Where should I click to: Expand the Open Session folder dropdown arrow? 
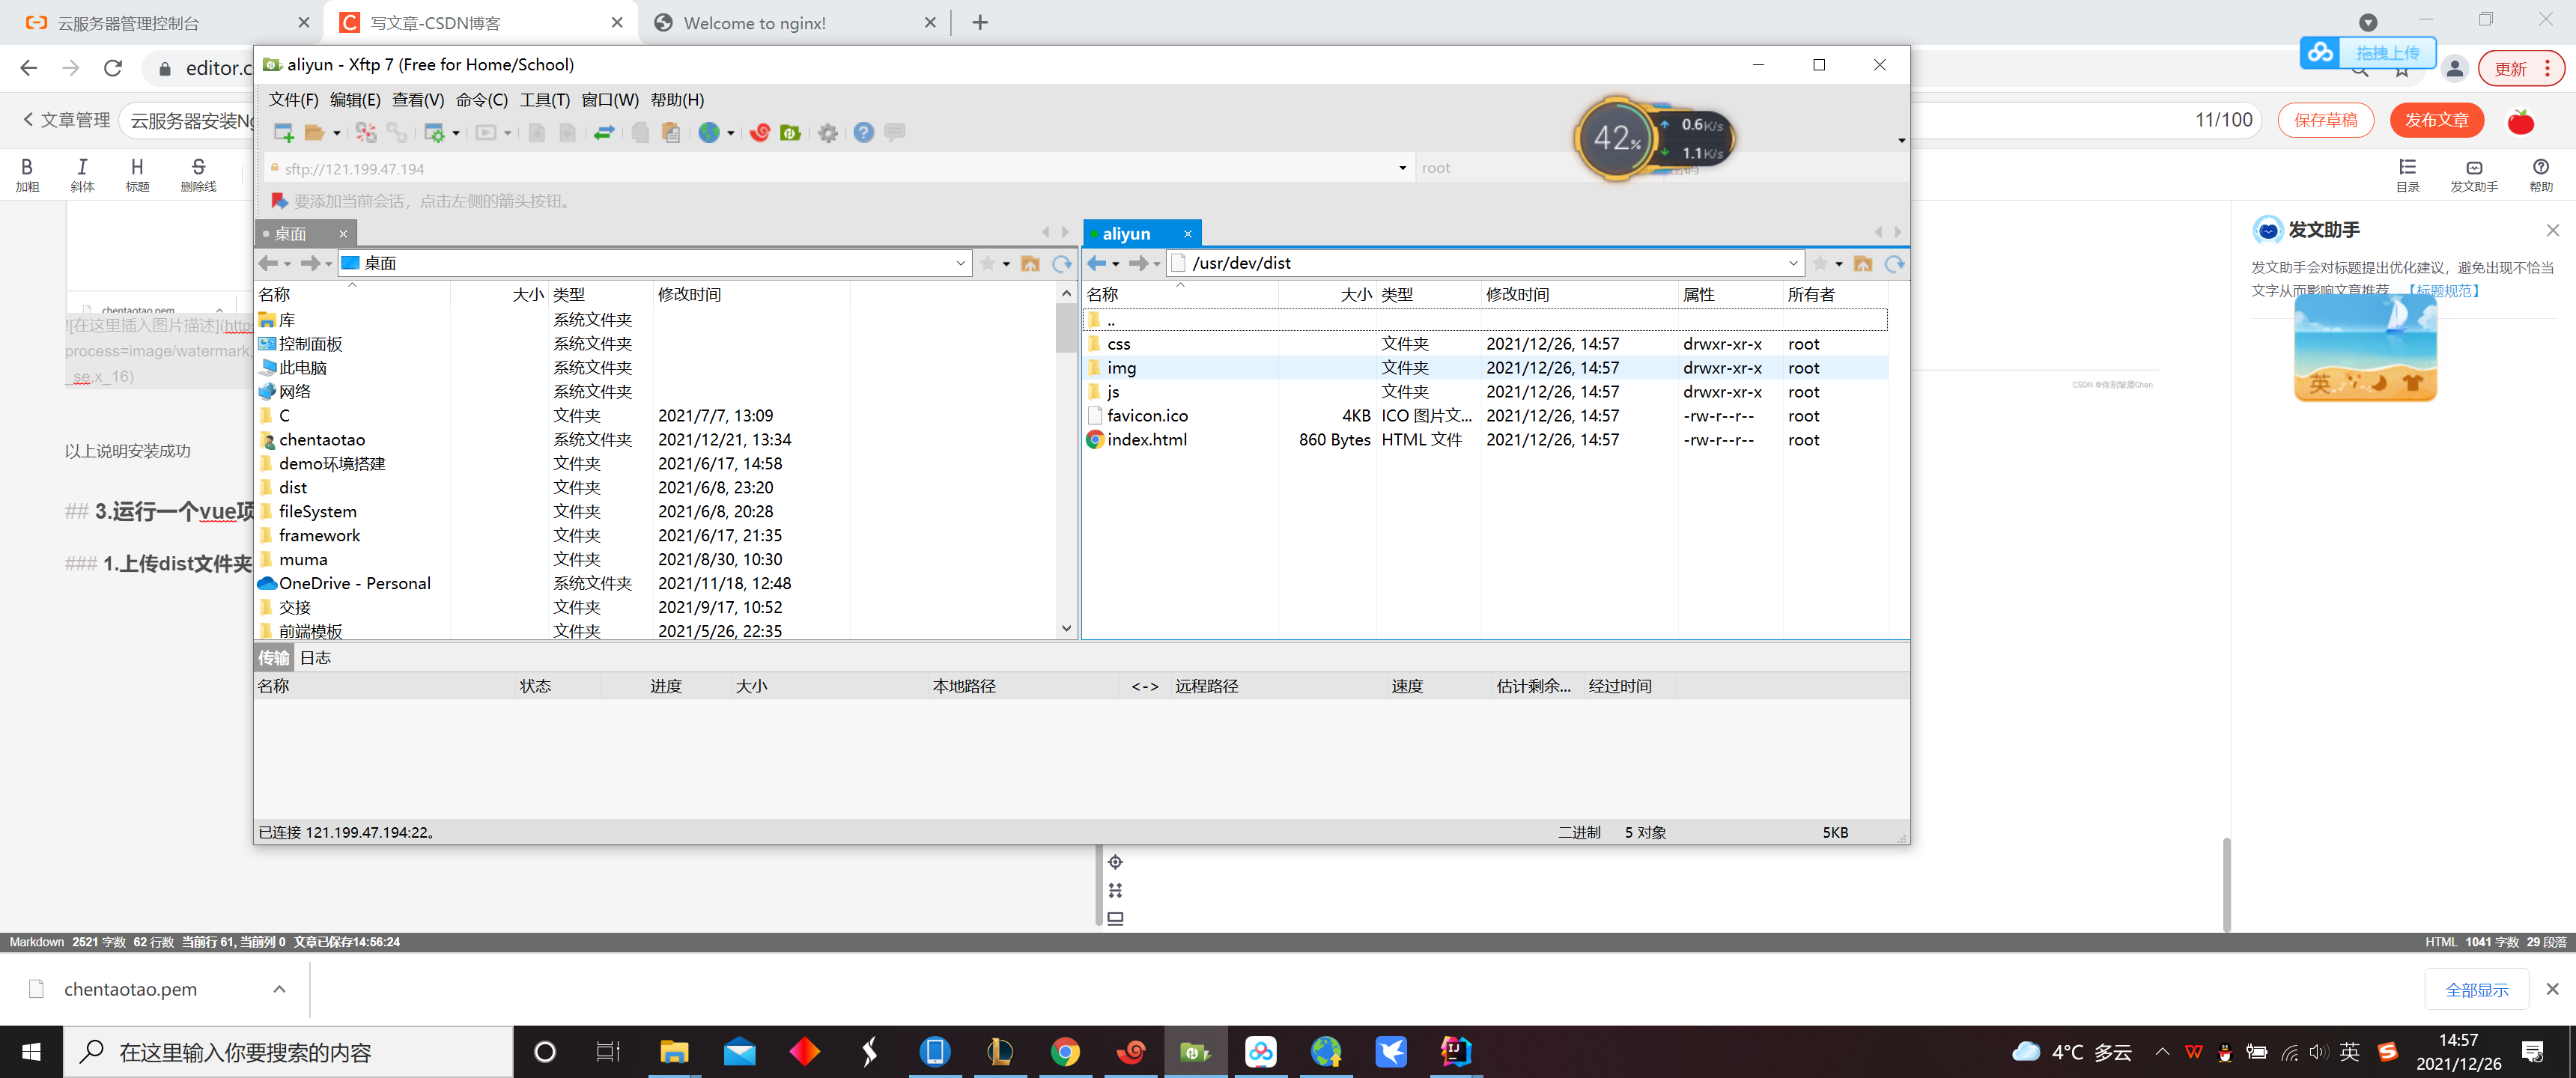point(336,133)
